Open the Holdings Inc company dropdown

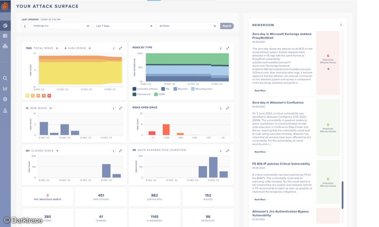click(x=61, y=26)
